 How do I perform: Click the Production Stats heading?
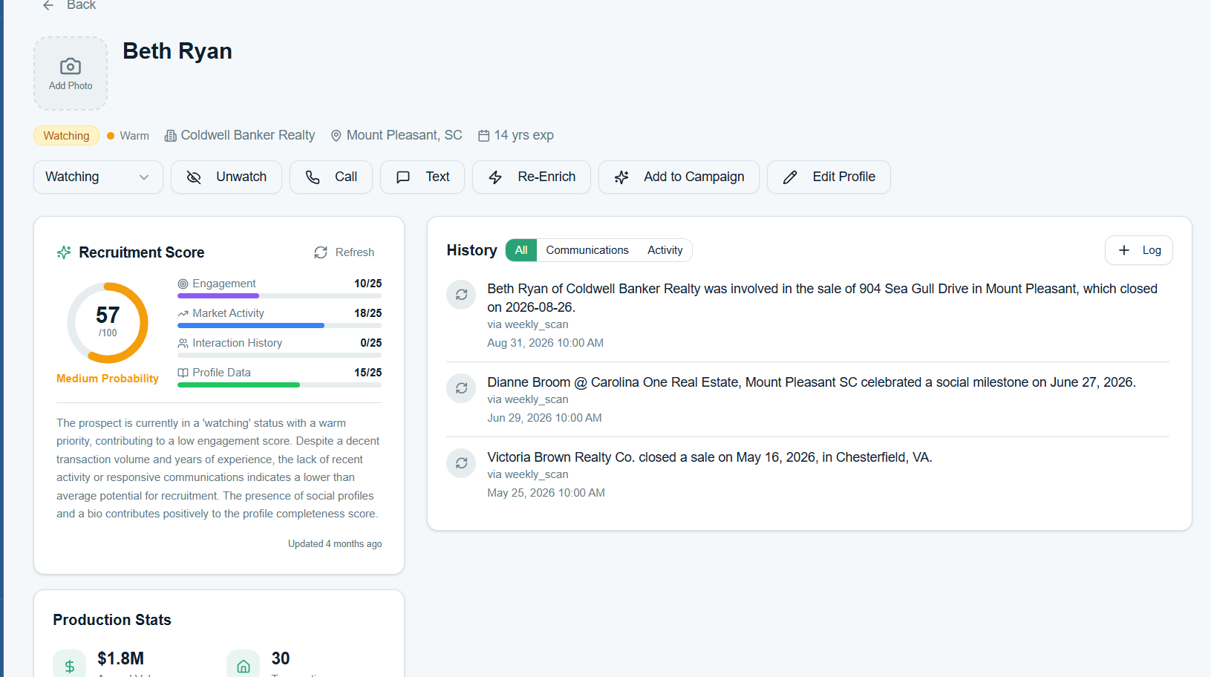112,620
